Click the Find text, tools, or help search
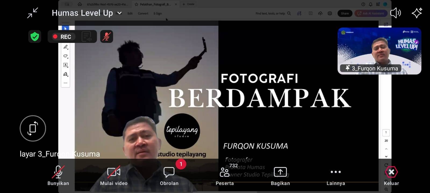 (273, 13)
